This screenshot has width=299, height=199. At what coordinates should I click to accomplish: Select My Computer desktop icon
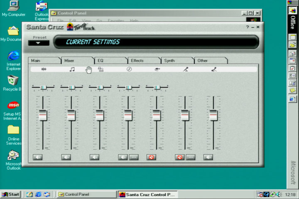click(14, 9)
